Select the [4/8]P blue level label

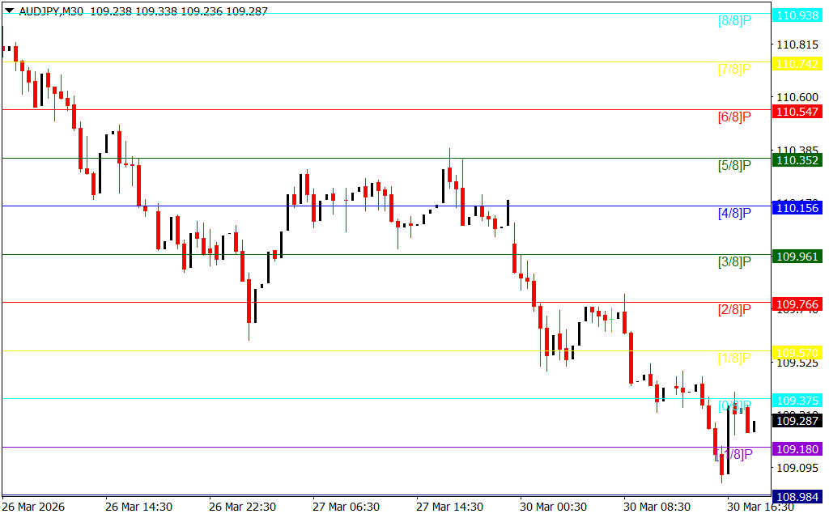(734, 214)
